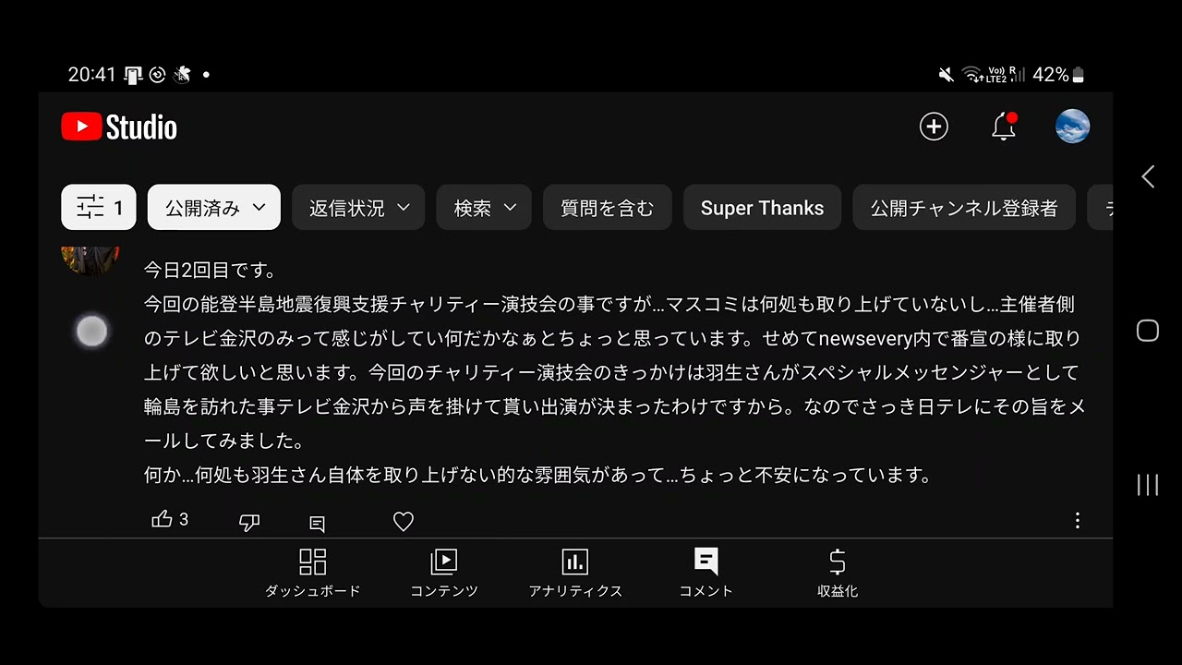The height and width of the screenshot is (665, 1182).
Task: Open the account profile avatar
Action: coord(1072,127)
